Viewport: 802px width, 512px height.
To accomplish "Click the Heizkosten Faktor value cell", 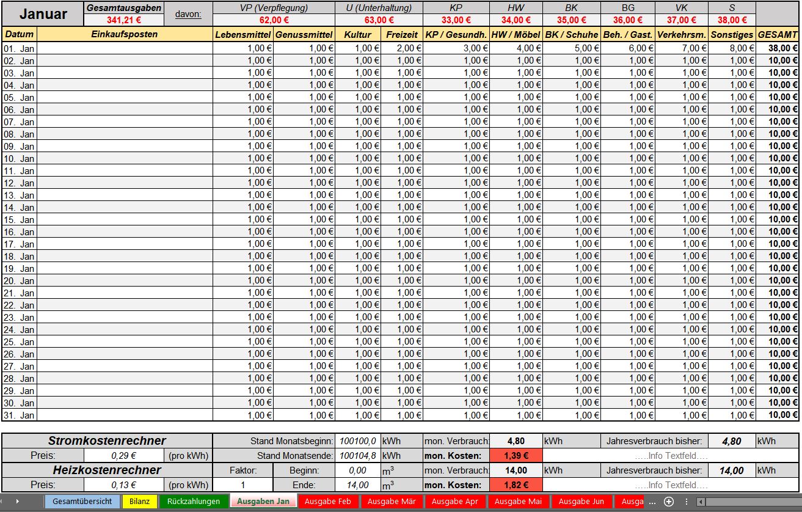I will click(242, 485).
